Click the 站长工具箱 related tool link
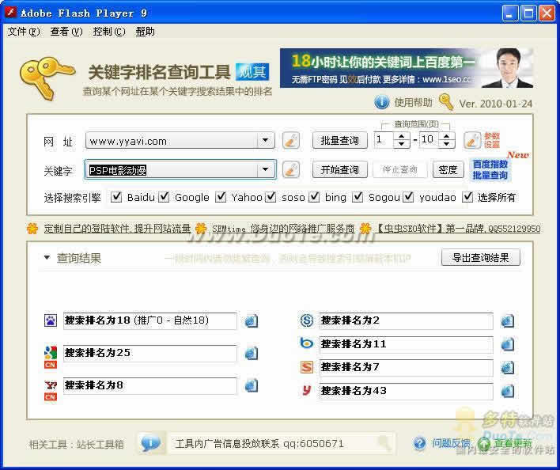 point(100,445)
